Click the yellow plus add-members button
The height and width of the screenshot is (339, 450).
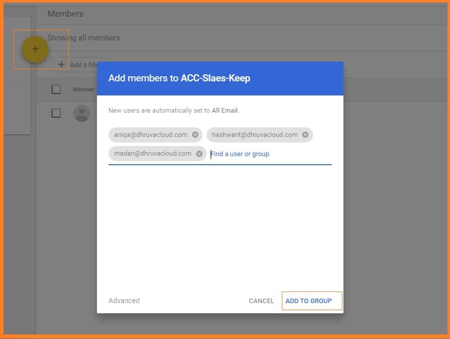(35, 49)
